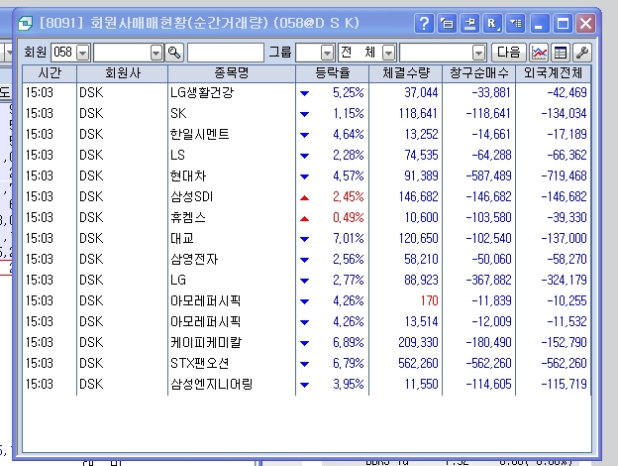618x466 pixels.
Task: Open the 전체 dropdown list
Action: 388,52
